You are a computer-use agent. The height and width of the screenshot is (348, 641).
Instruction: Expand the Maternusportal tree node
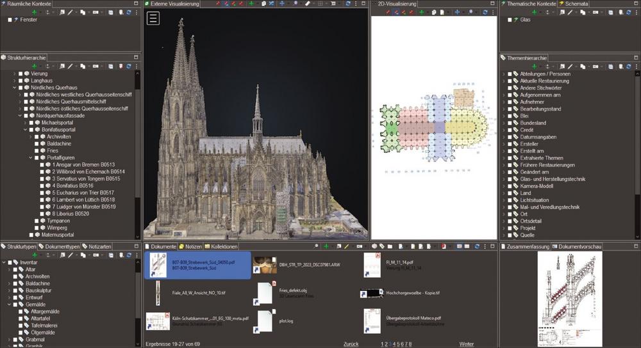[25, 234]
